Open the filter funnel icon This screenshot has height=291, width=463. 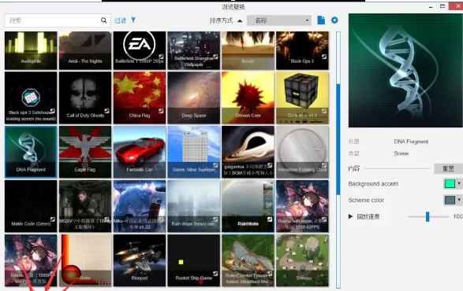133,20
